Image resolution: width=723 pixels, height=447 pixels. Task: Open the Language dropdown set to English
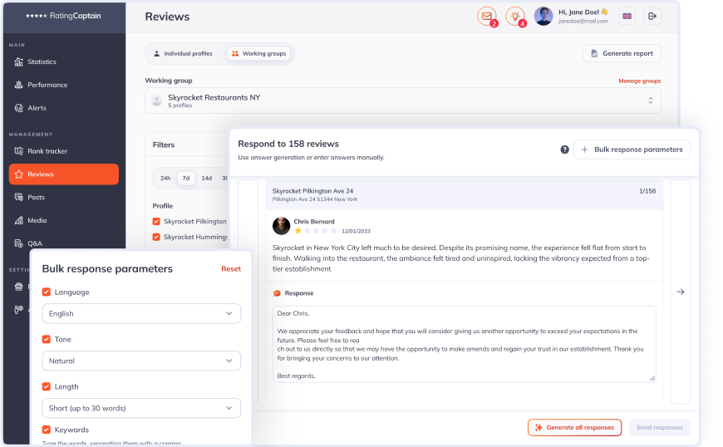click(x=141, y=313)
